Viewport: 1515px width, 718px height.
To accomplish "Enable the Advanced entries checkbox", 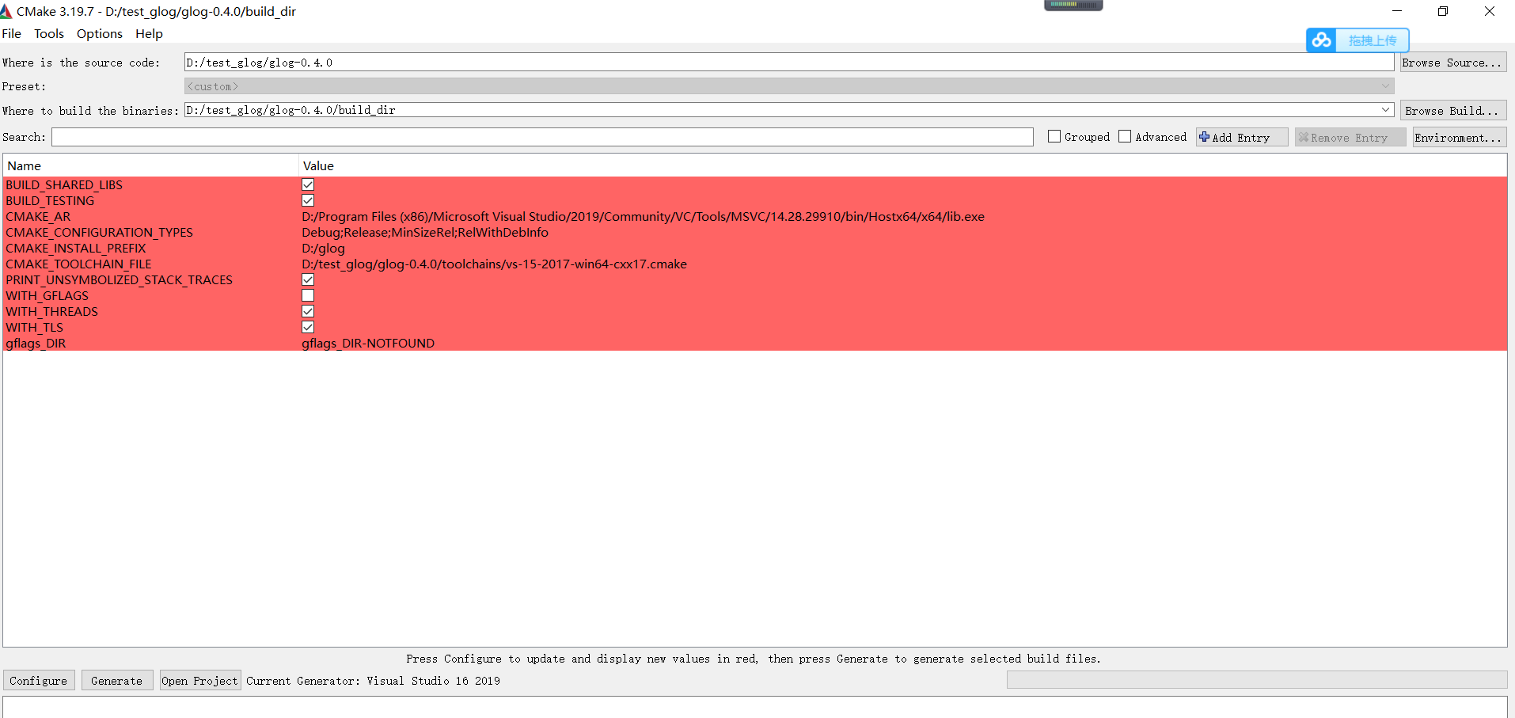I will click(1125, 137).
